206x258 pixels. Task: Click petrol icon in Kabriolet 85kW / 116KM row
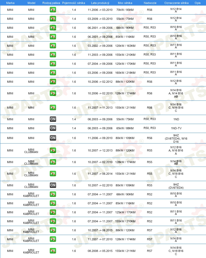click(53, 203)
